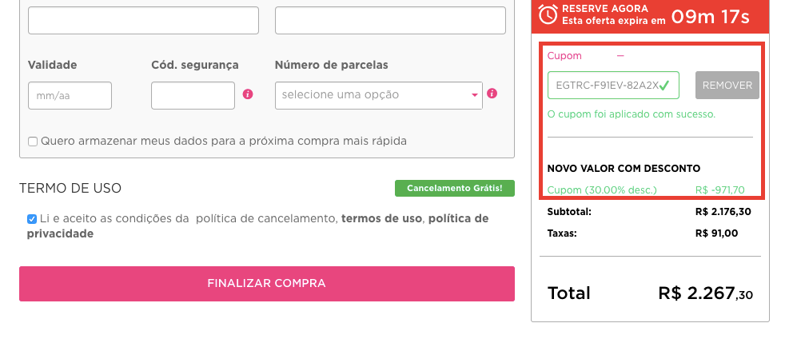789x339 pixels.
Task: Click the info icon beside installments dropdown
Action: pyautogui.click(x=492, y=94)
